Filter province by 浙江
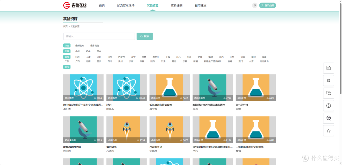The image size is (342, 165). tap(189, 57)
